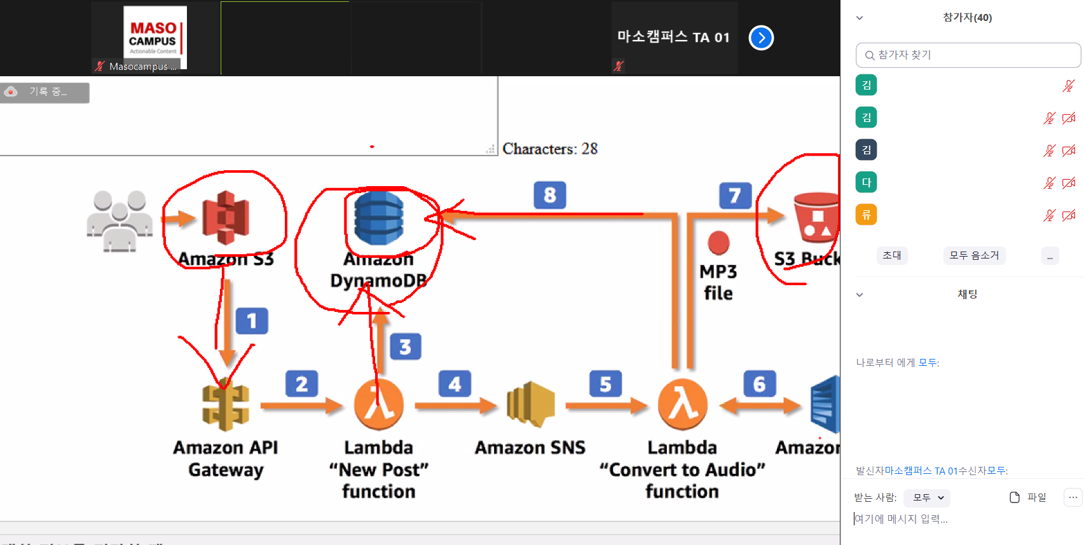Click the file attachment icon in chat
Screen dimensions: 1084x545
pyautogui.click(x=1015, y=497)
